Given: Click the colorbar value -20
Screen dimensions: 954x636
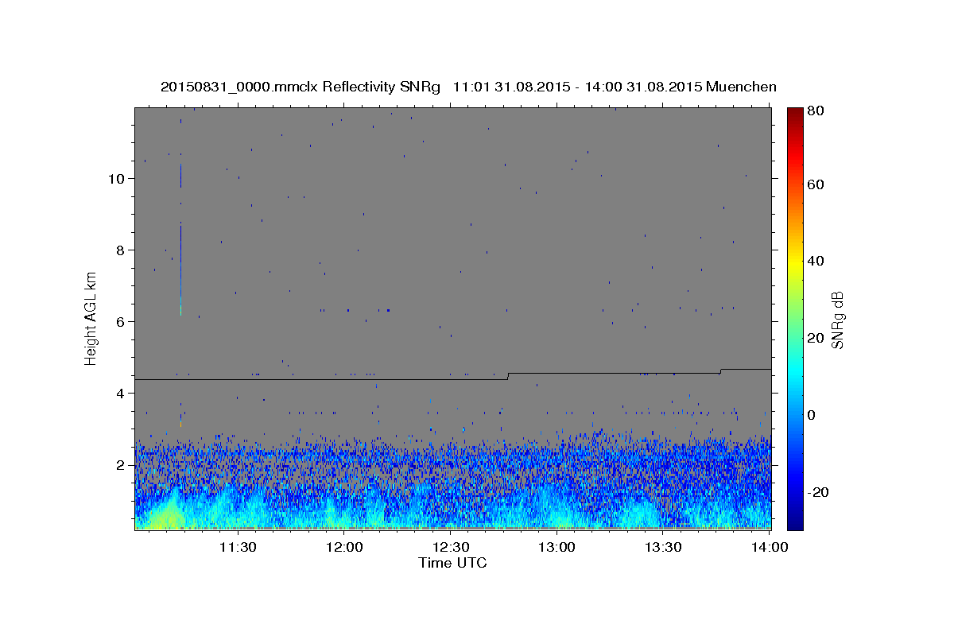Looking at the screenshot, I should (x=819, y=492).
